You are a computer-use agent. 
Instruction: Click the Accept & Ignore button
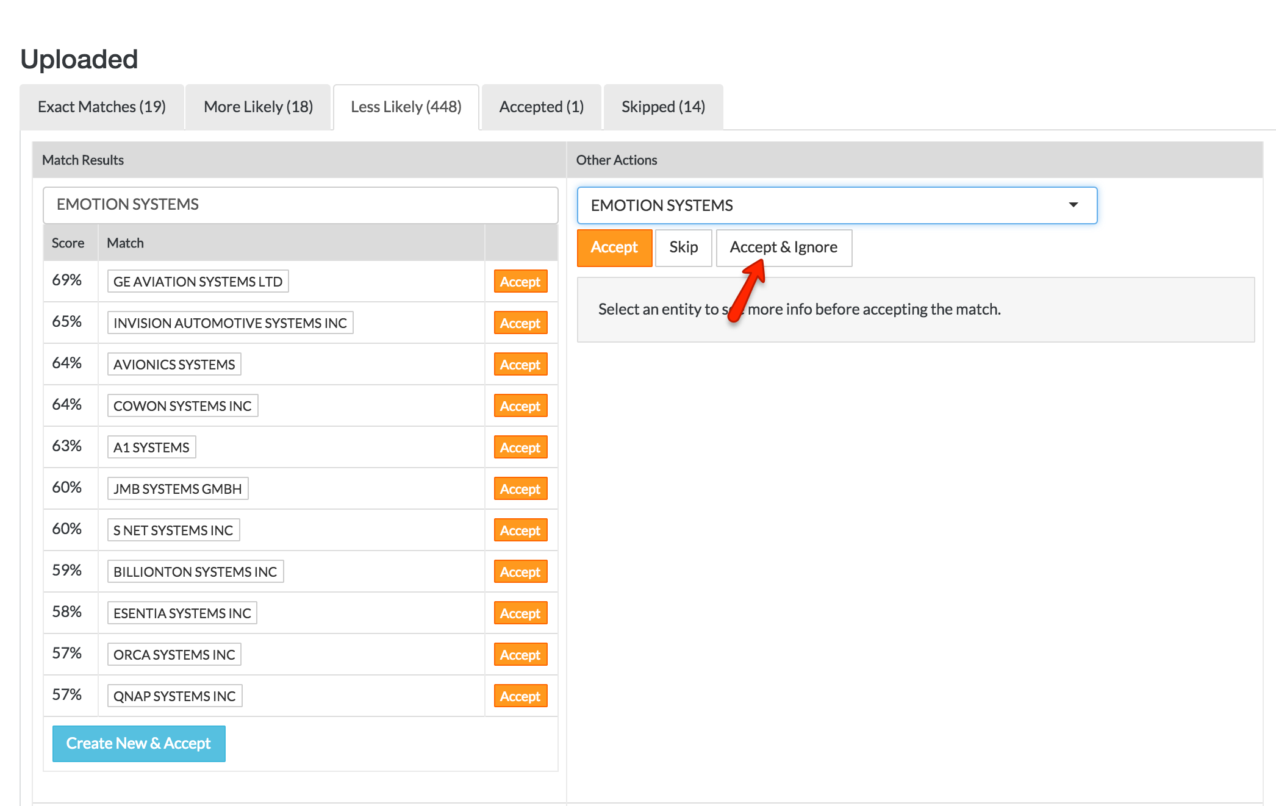click(783, 248)
